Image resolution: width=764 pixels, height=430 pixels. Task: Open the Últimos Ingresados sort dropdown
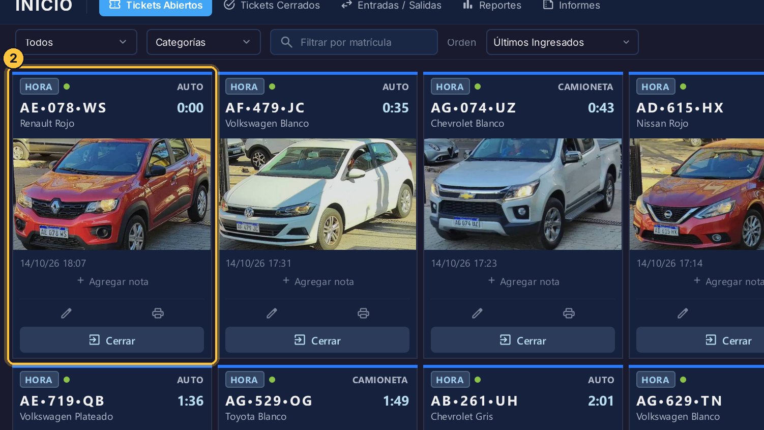pos(562,42)
